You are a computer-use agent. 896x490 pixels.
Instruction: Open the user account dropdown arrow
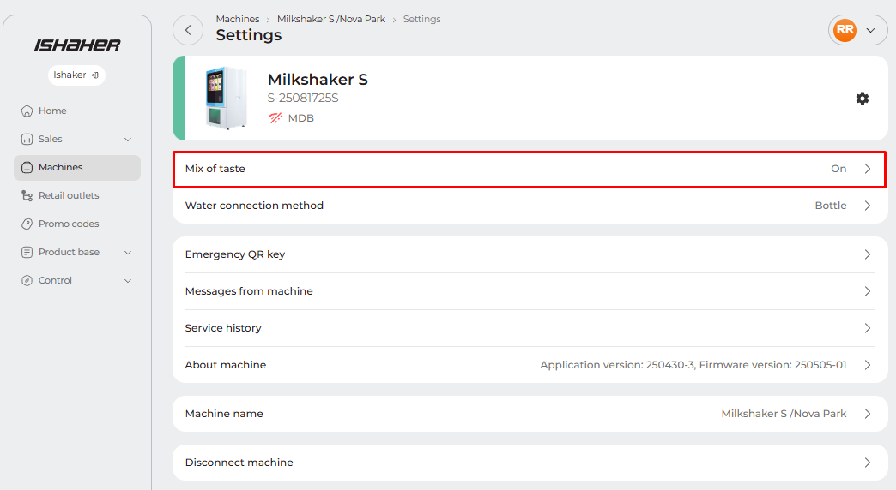click(x=871, y=30)
